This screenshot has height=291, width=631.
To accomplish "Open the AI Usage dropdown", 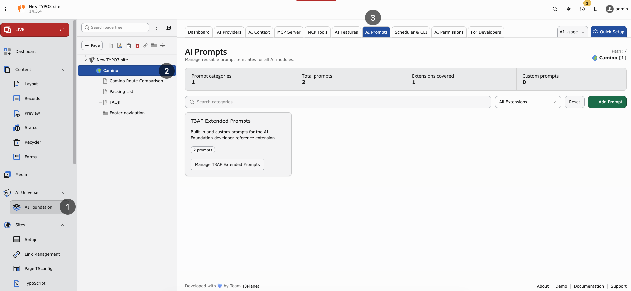I will [572, 32].
